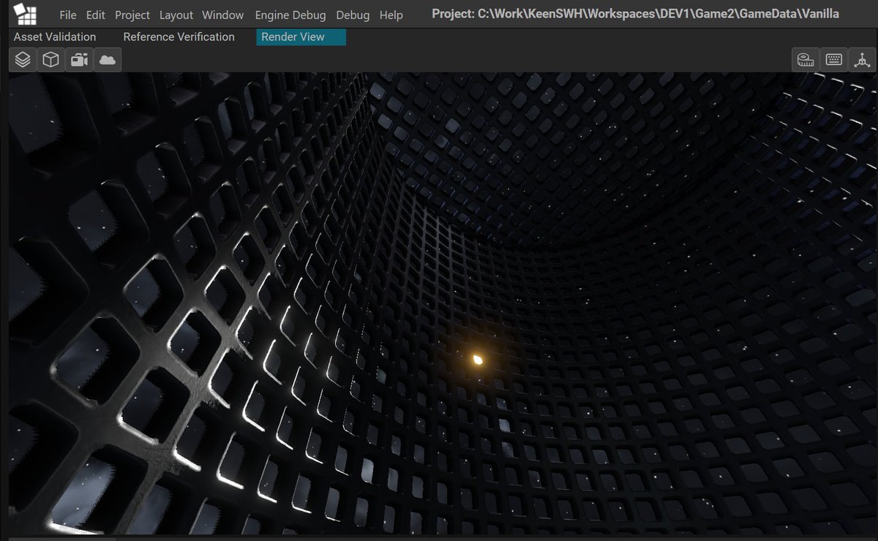This screenshot has width=878, height=541.
Task: Click the application logo icon
Action: point(25,13)
